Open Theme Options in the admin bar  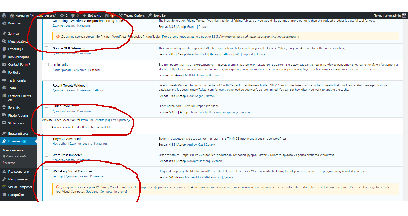(132, 16)
